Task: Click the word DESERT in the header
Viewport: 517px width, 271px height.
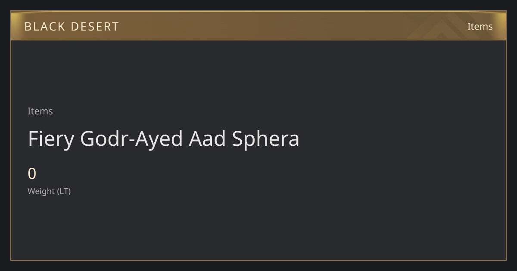Action: [95, 27]
